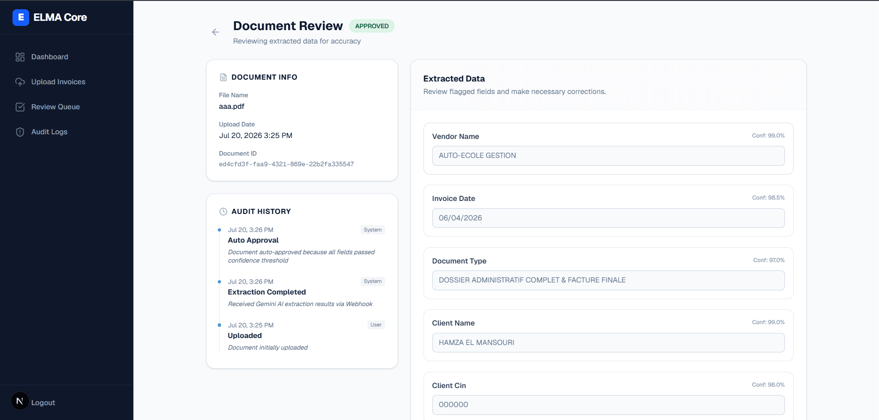The image size is (879, 420).
Task: Click the APPROVED status badge
Action: click(x=372, y=26)
